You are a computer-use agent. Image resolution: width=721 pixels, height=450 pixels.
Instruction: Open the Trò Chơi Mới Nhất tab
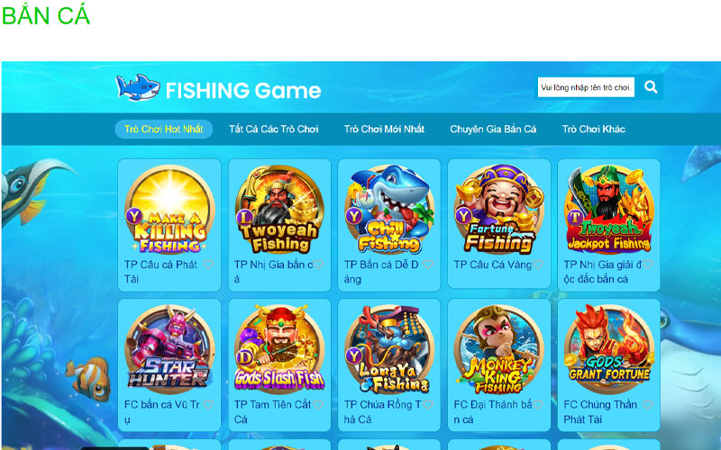385,129
